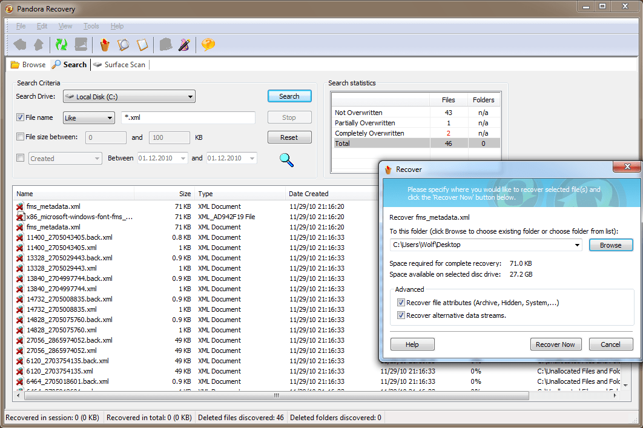Open the destination folder dropdown in Recover dialog

click(x=578, y=245)
